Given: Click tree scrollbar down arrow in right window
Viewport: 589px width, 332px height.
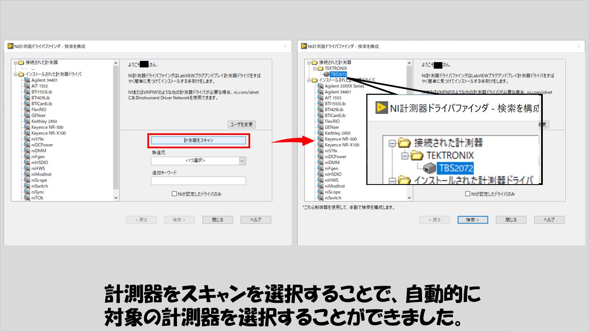Looking at the screenshot, I should (409, 198).
